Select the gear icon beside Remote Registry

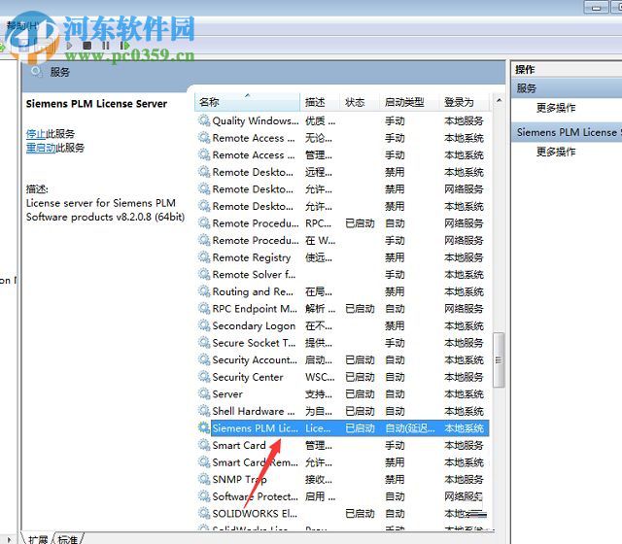(204, 256)
